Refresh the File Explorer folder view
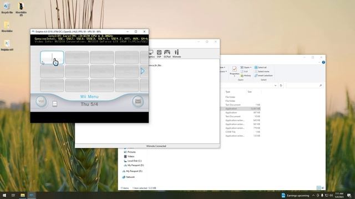 coord(281,86)
